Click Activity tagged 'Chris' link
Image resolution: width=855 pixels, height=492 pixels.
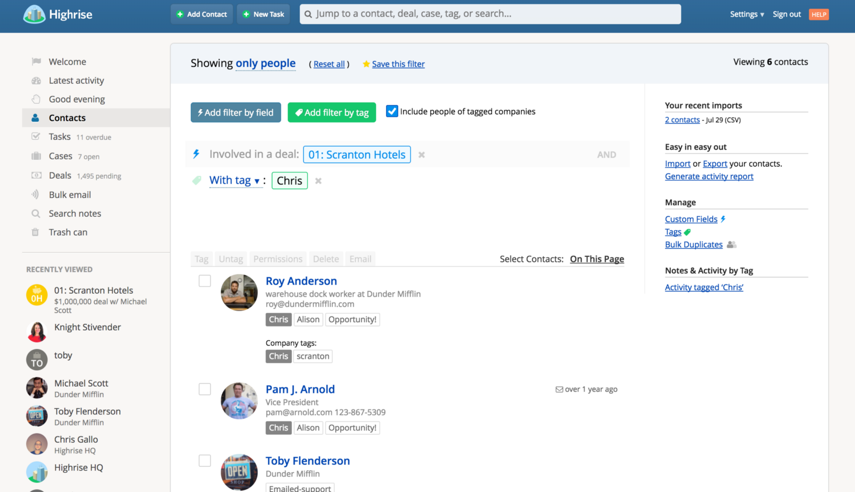coord(704,287)
